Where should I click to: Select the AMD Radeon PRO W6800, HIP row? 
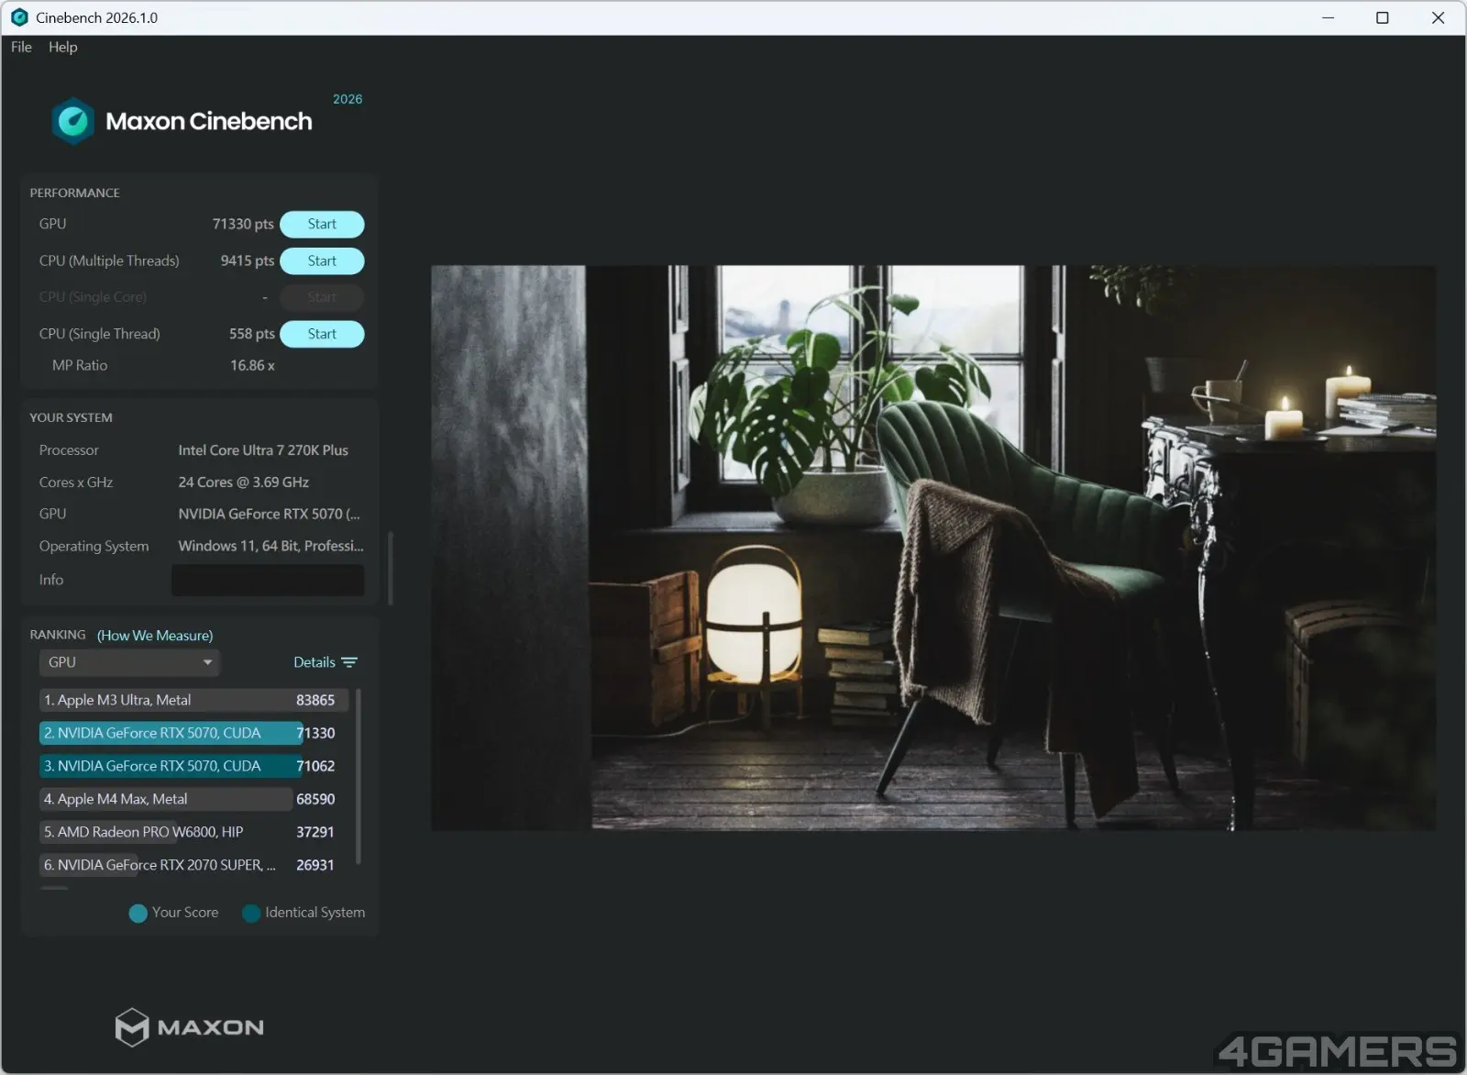pos(193,832)
